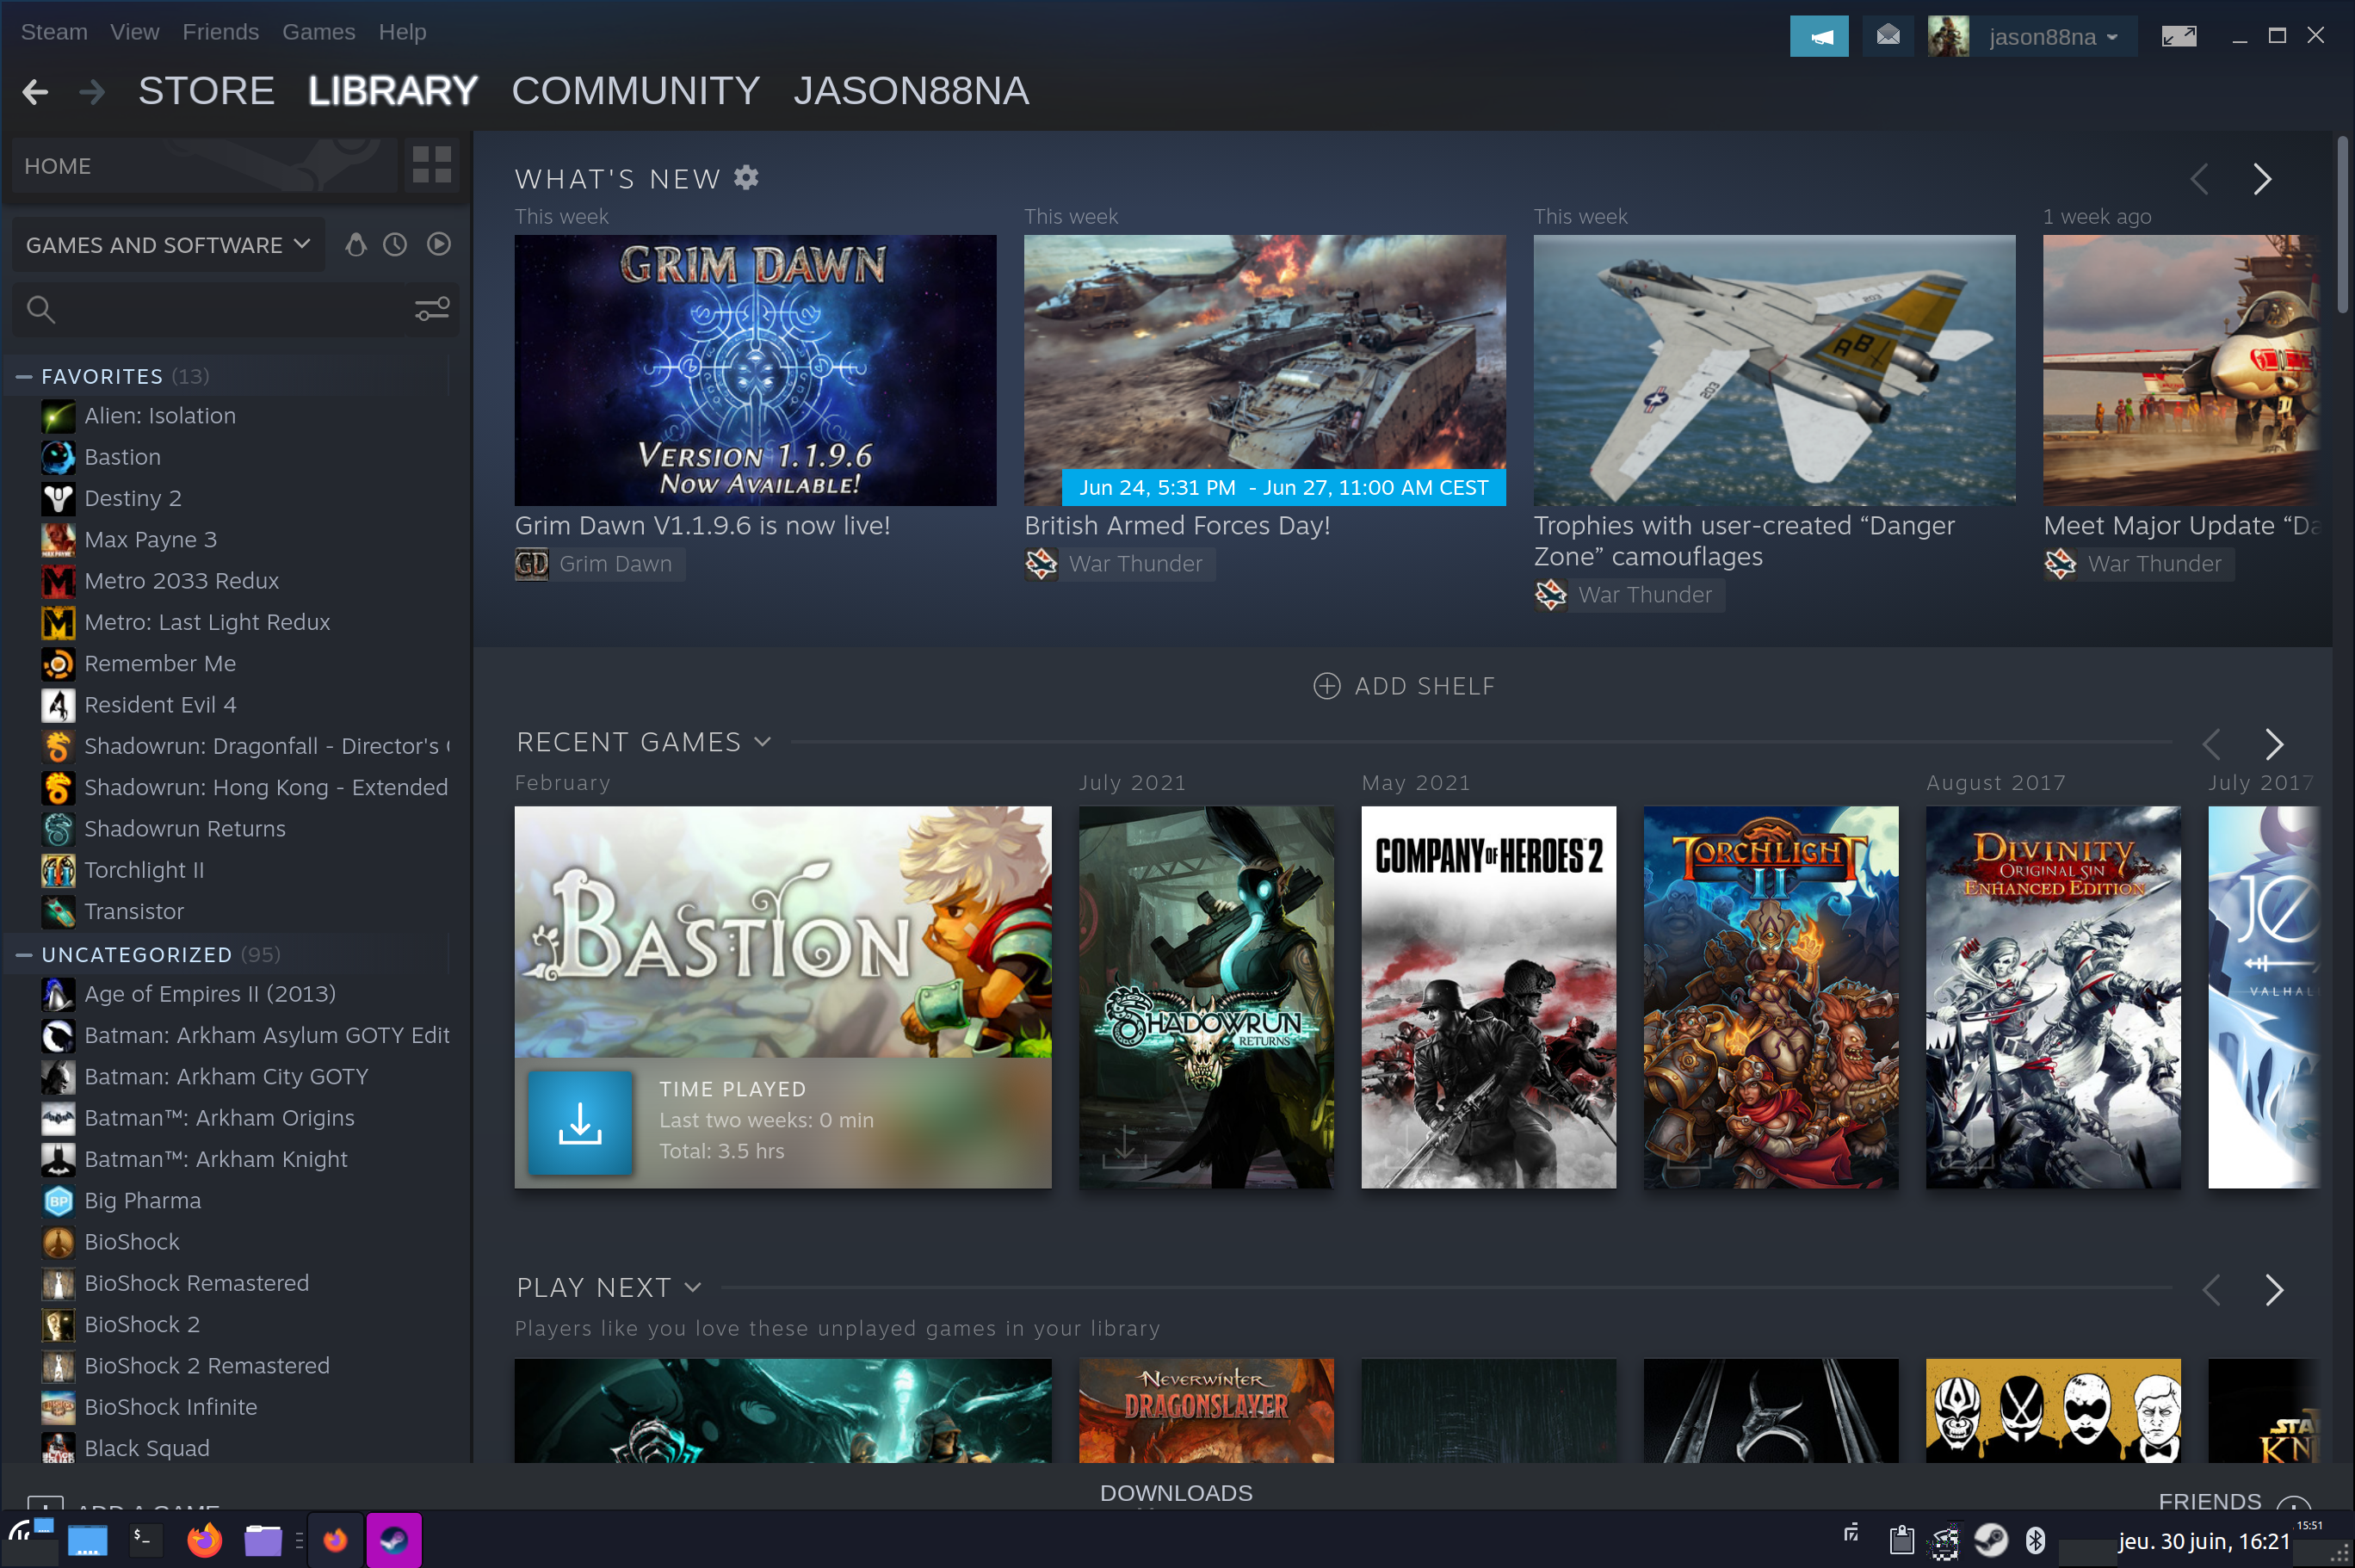Screen dimensions: 2355x1568
Task: Open the View menu
Action: click(x=135, y=32)
